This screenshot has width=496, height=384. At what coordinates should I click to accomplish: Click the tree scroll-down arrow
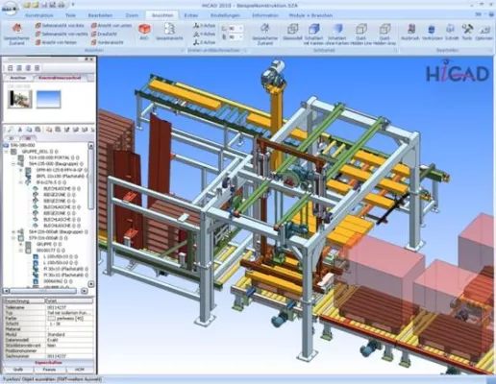pos(91,284)
